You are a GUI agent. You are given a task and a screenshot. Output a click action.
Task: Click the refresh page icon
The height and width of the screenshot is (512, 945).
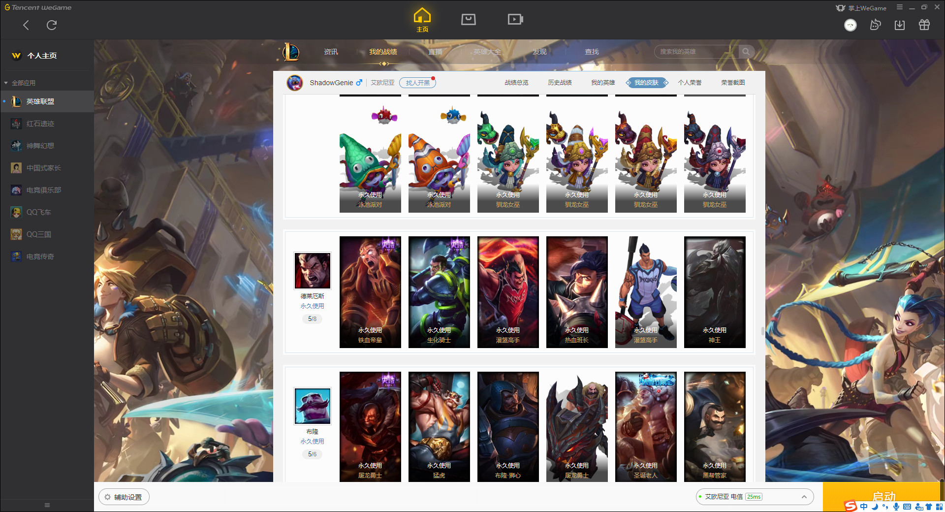(52, 25)
